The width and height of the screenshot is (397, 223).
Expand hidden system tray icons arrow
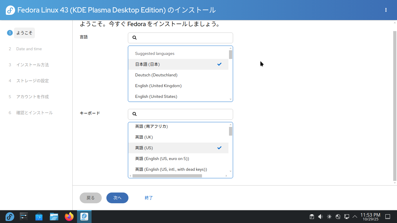[355, 217]
